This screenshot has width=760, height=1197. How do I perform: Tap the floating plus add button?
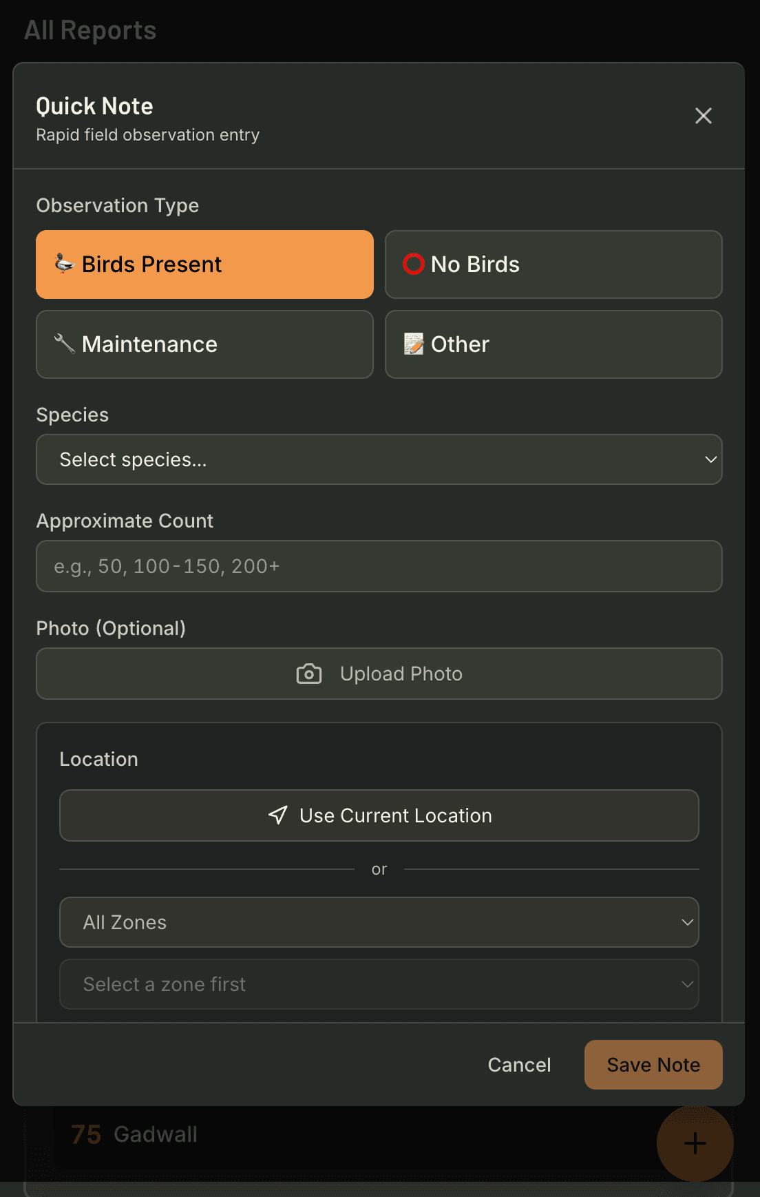click(695, 1143)
